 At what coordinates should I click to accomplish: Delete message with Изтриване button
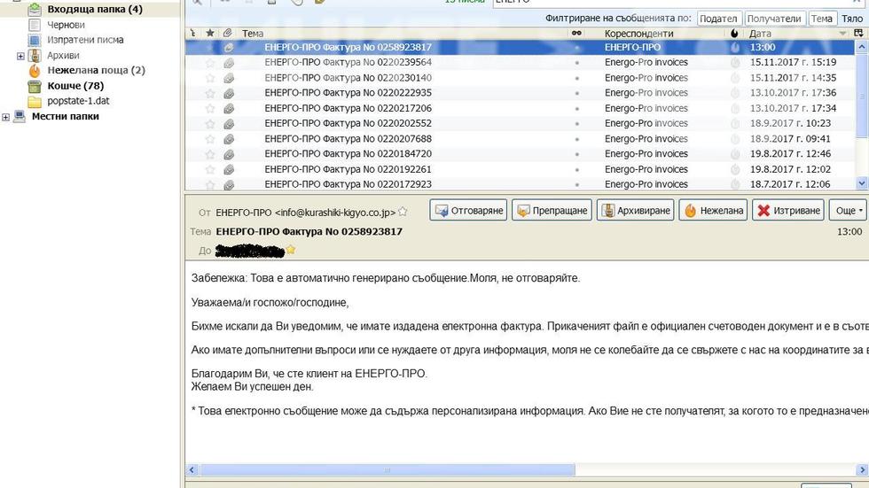coord(788,210)
